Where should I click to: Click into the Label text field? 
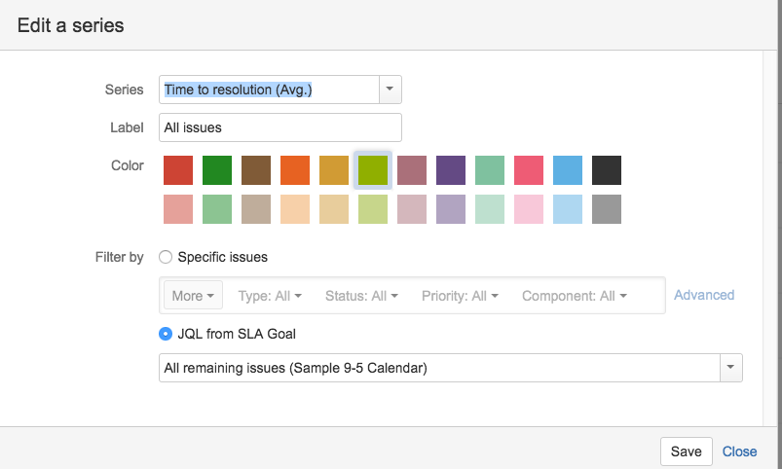279,127
